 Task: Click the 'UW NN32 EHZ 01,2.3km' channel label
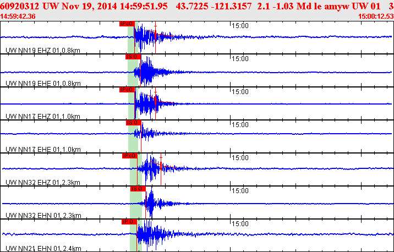pyautogui.click(x=43, y=183)
